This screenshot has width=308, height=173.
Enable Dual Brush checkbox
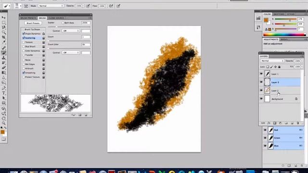coord(24,47)
